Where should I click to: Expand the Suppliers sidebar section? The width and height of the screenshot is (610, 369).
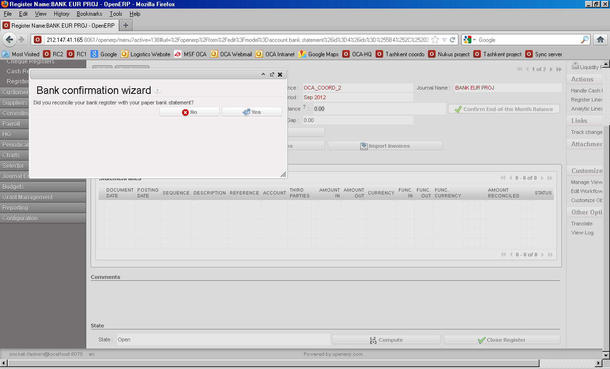tap(15, 103)
